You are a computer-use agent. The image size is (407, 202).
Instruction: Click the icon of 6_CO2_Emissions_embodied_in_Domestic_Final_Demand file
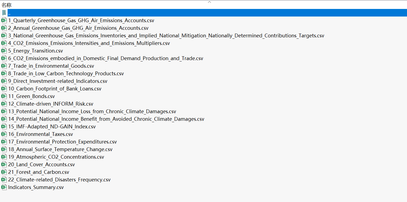tap(4, 58)
